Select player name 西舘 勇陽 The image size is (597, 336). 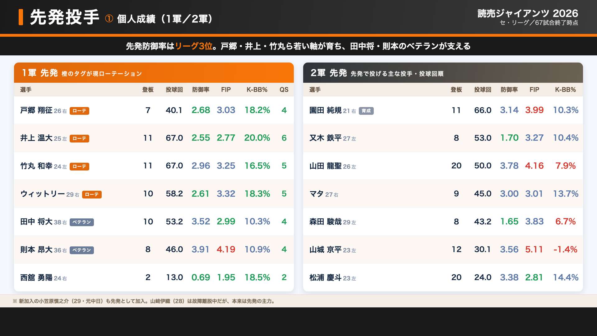click(x=36, y=278)
